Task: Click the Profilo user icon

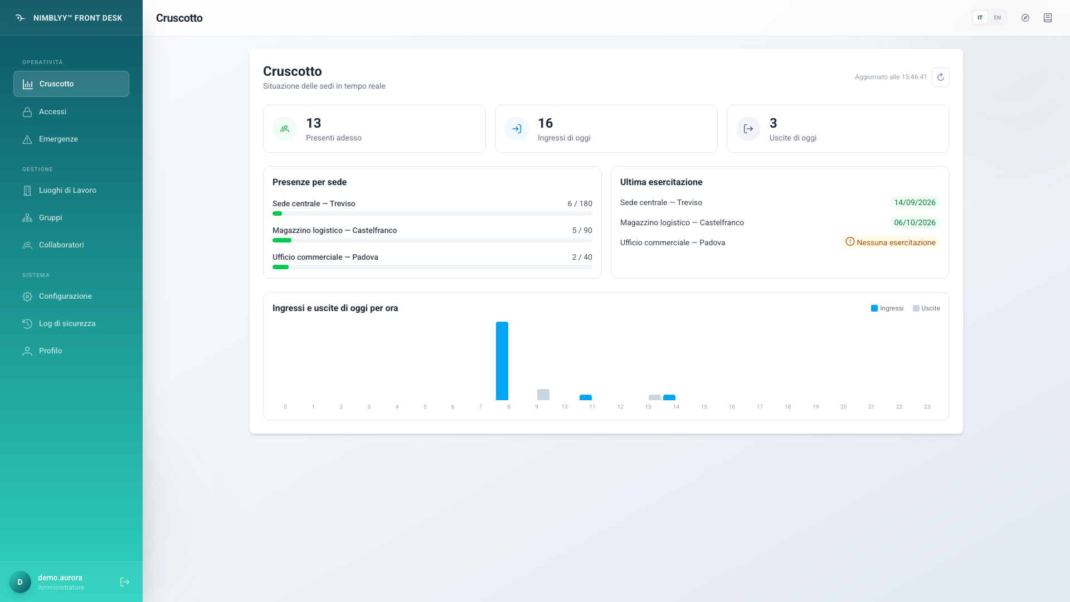Action: tap(27, 351)
